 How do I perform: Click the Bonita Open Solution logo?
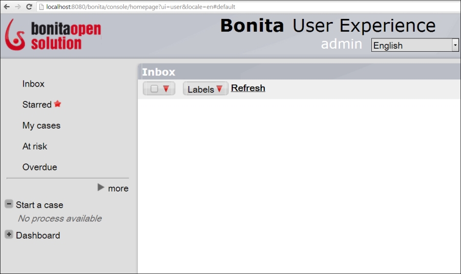pyautogui.click(x=53, y=35)
